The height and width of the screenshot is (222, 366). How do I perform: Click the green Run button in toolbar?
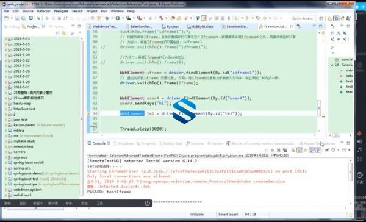point(118,18)
